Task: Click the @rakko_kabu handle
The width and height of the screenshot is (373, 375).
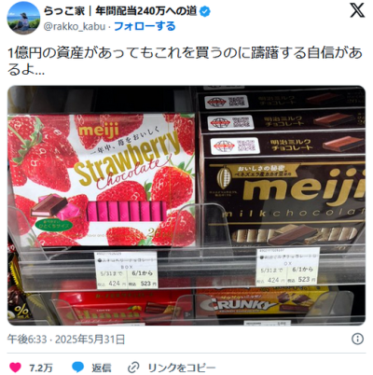Action: pos(75,26)
